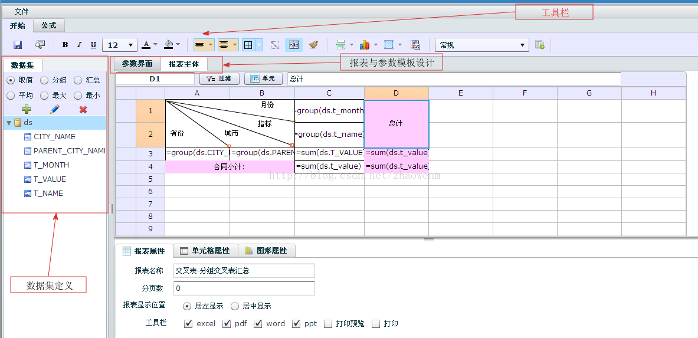Click the diagonal header line icon
The height and width of the screenshot is (338, 698).
coord(275,45)
